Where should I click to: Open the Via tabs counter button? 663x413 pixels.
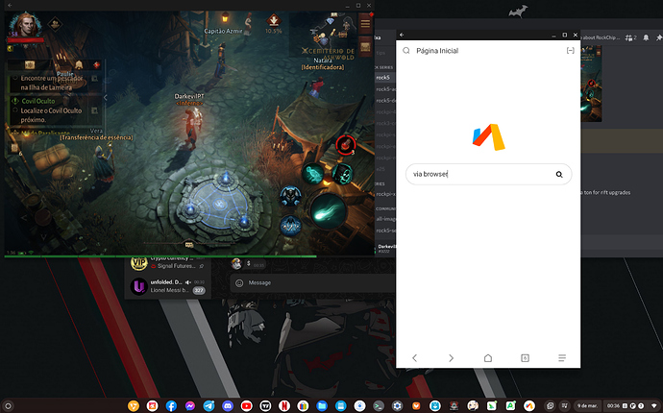click(x=525, y=358)
